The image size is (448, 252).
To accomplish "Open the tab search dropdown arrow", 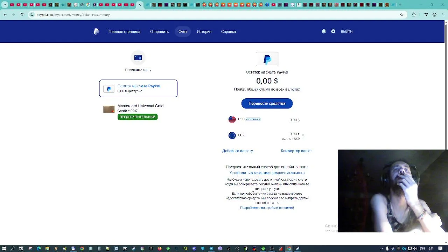I will [x=5, y=5].
